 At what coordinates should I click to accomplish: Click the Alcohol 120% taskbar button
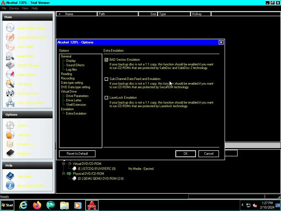(x=92, y=205)
